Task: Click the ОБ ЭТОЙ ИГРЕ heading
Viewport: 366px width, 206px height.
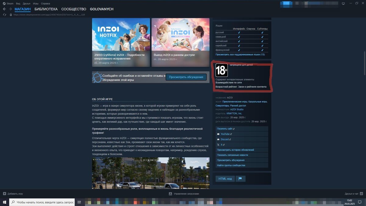Action: 102,99
